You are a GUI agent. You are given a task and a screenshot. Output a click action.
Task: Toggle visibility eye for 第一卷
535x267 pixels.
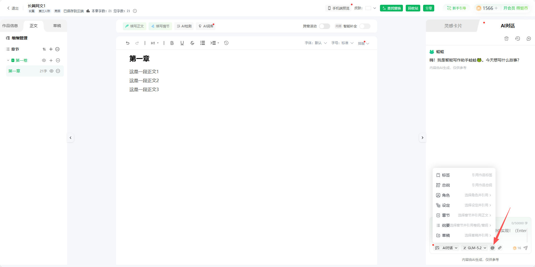coord(44,60)
